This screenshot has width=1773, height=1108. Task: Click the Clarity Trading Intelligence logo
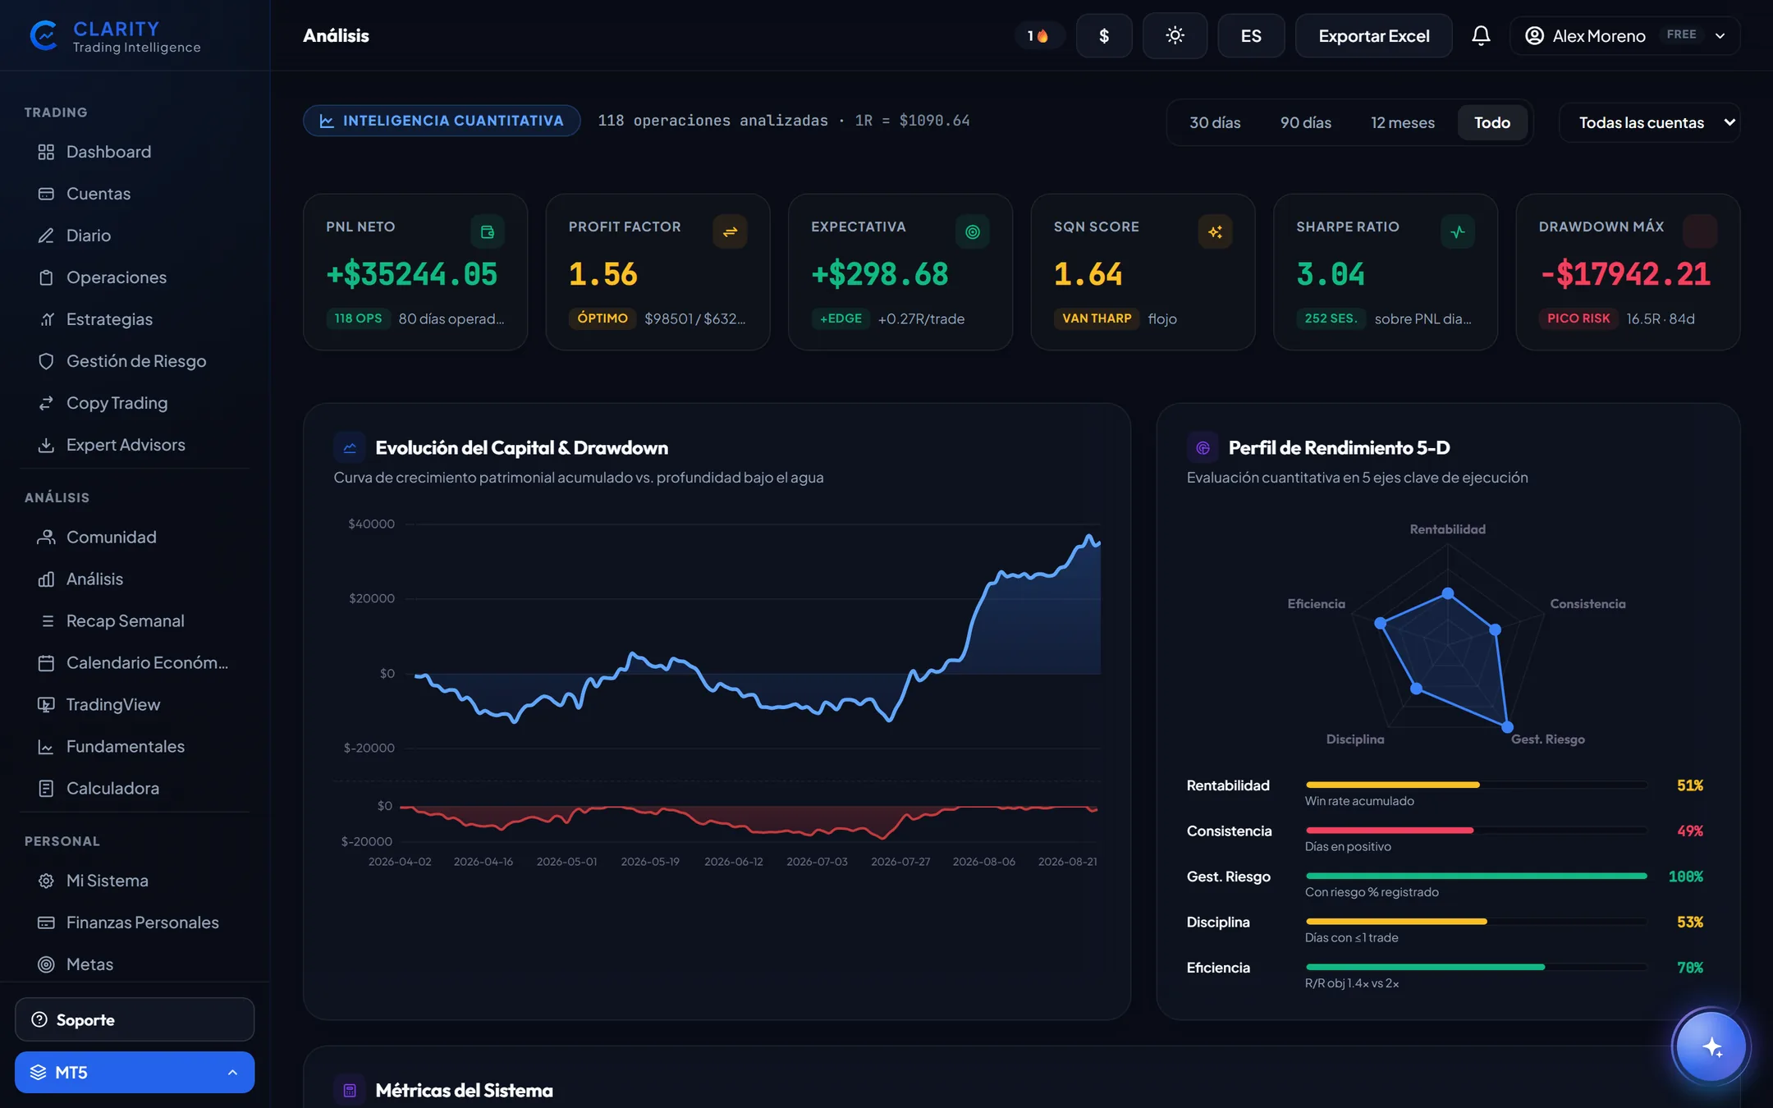click(x=116, y=36)
